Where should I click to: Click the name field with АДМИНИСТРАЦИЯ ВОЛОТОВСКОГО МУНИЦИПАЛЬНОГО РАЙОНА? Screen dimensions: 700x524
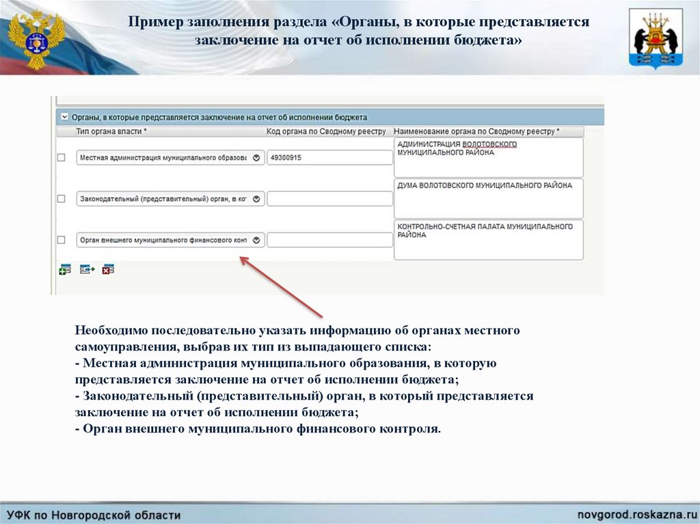[x=488, y=158]
